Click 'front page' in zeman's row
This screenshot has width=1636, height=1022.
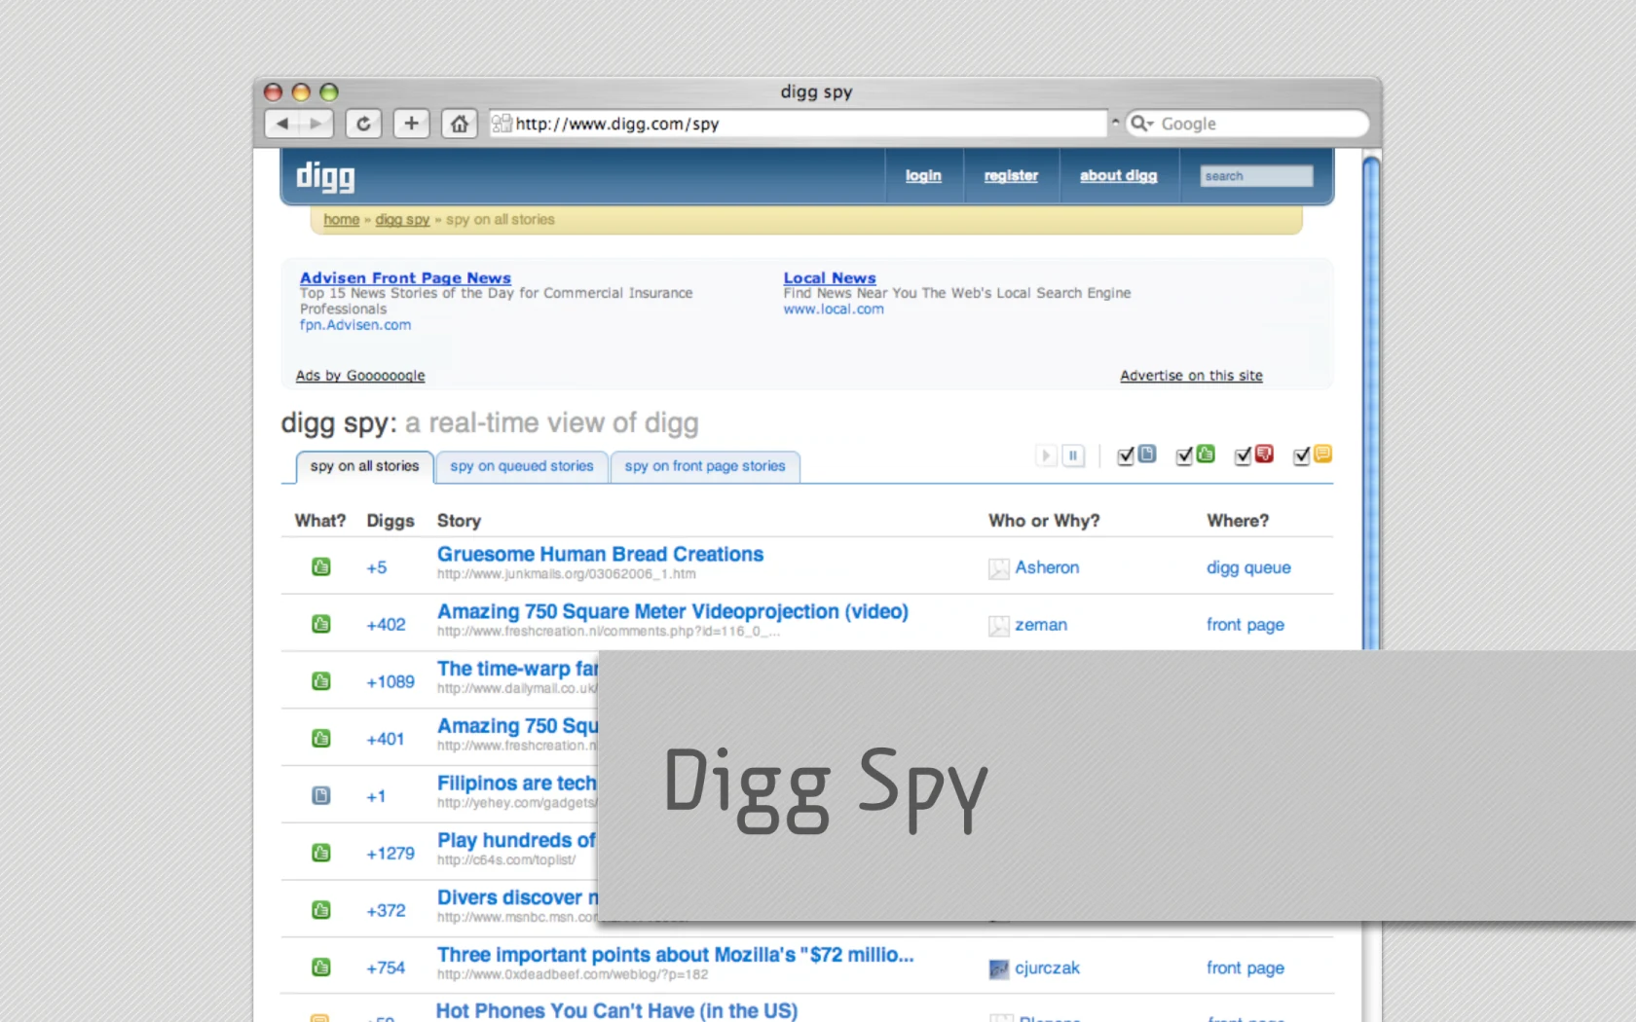(x=1246, y=625)
